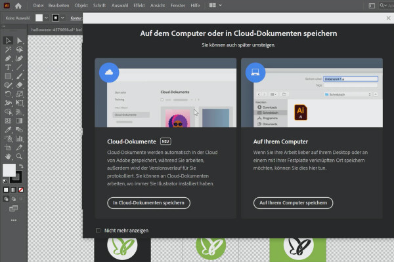Viewport: 394px width, 262px height.
Task: Expand the workspace switcher dropdown
Action: coord(220,5)
